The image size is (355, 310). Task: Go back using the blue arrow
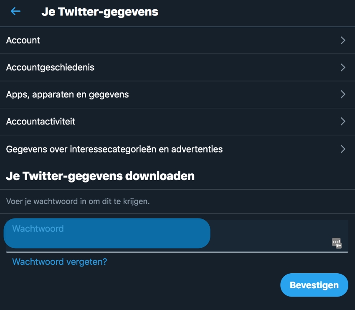pos(15,11)
